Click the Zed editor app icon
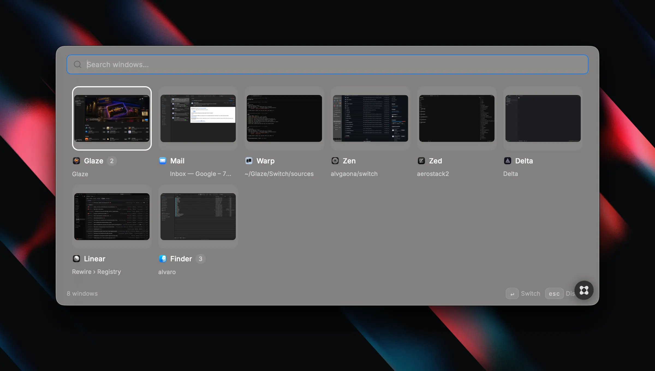The width and height of the screenshot is (655, 371). point(421,161)
